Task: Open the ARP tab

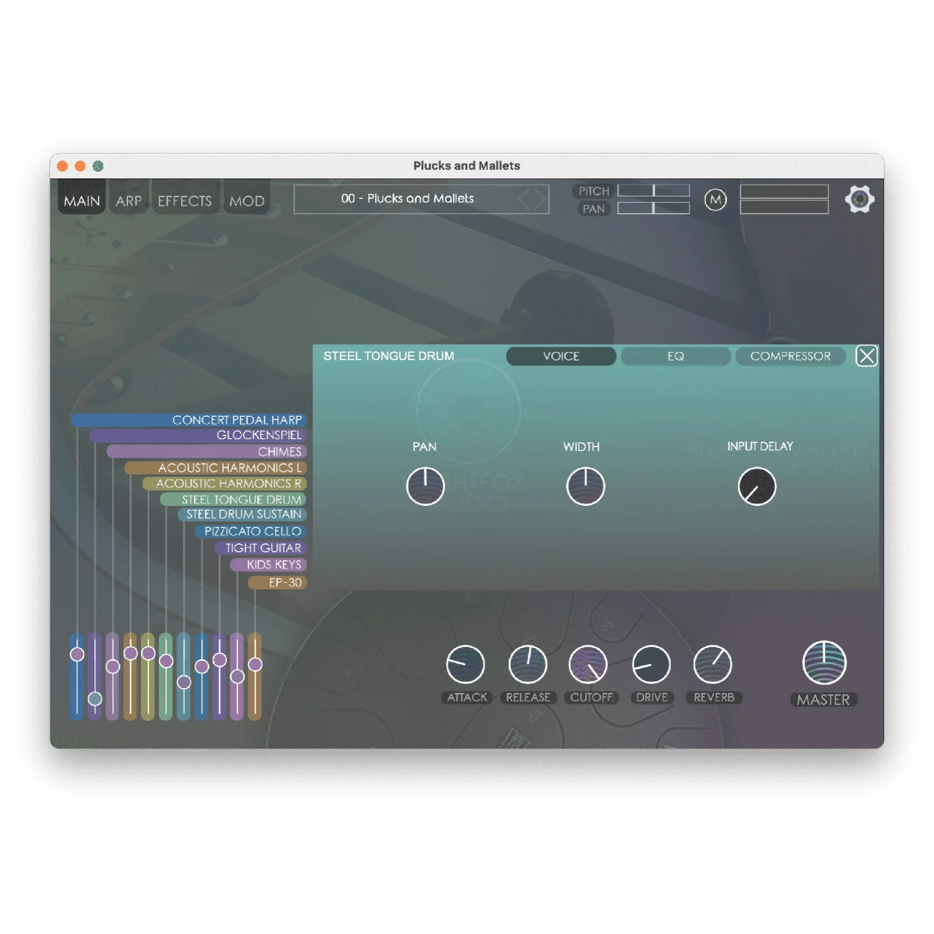Action: coord(128,197)
